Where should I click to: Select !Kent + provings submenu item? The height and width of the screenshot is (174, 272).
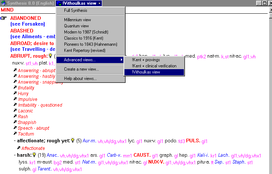point(154,60)
